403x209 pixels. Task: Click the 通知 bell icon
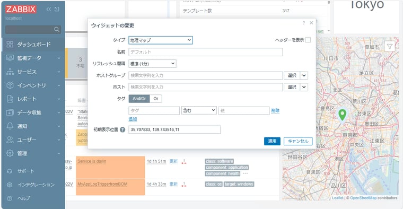point(10,126)
